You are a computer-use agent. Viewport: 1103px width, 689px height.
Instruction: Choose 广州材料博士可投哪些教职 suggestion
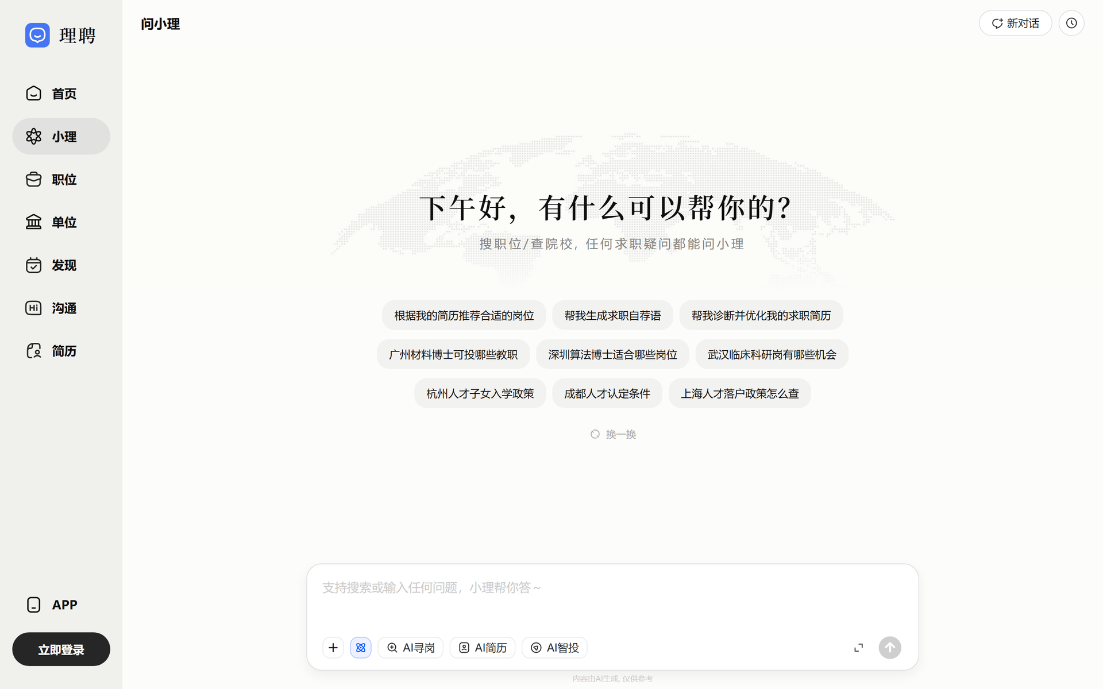[453, 354]
